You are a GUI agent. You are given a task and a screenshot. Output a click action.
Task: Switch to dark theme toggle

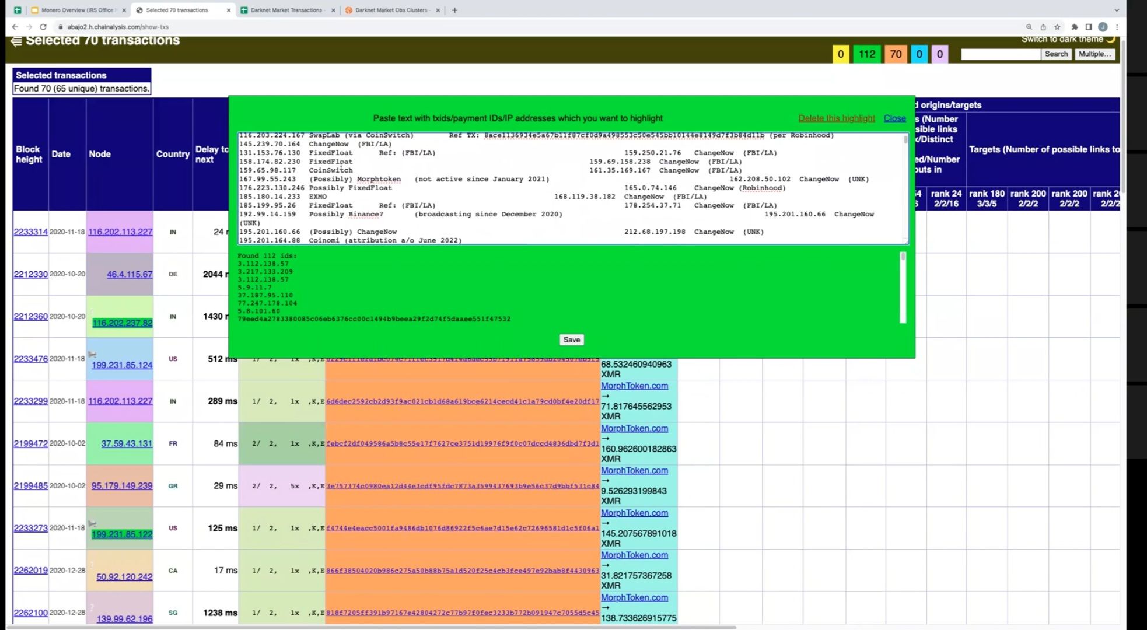click(x=1068, y=39)
